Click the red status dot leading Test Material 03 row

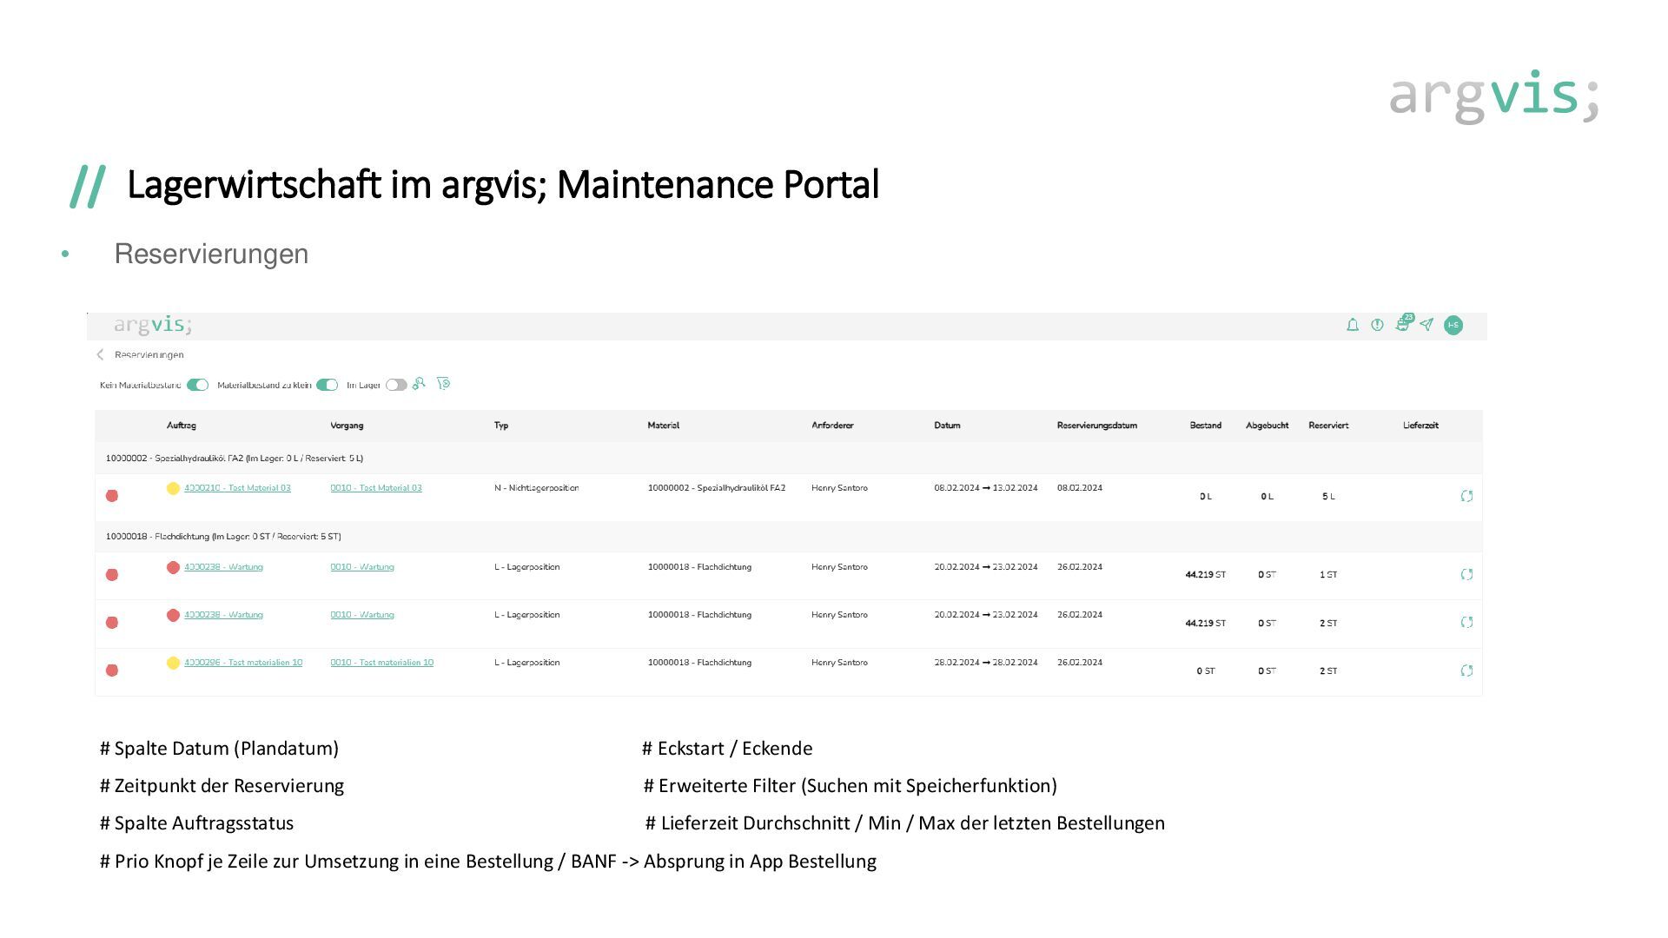coord(112,496)
